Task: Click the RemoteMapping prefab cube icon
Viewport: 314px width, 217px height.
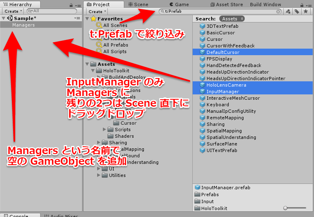Action: coord(203,118)
